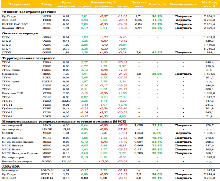Click the ticker 'EONR'

[47, 49]
